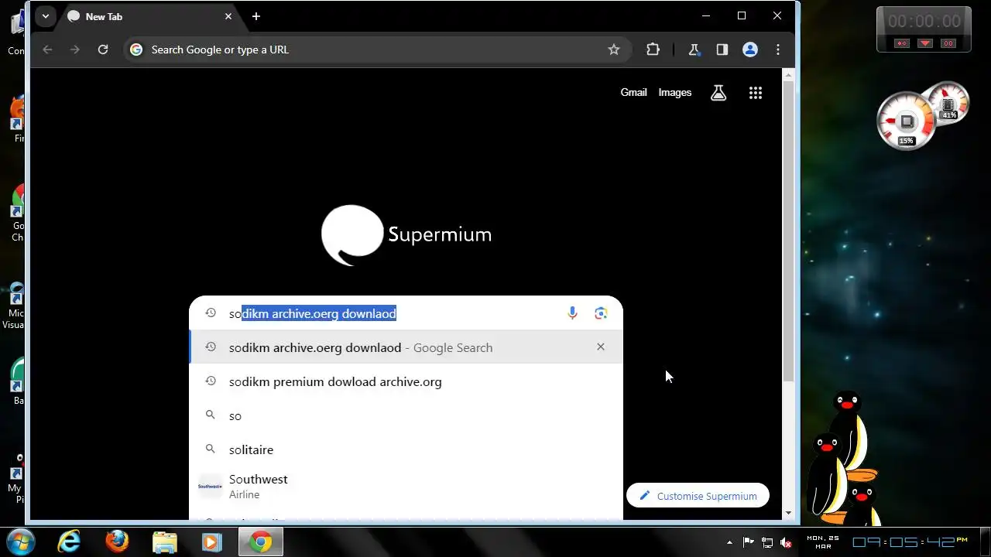Open the media player taskbar icon
The height and width of the screenshot is (557, 991).
pyautogui.click(x=212, y=542)
